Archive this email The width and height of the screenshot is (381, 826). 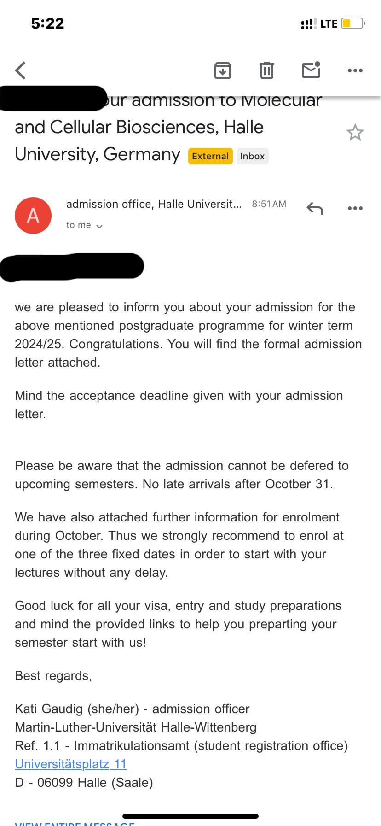[223, 70]
